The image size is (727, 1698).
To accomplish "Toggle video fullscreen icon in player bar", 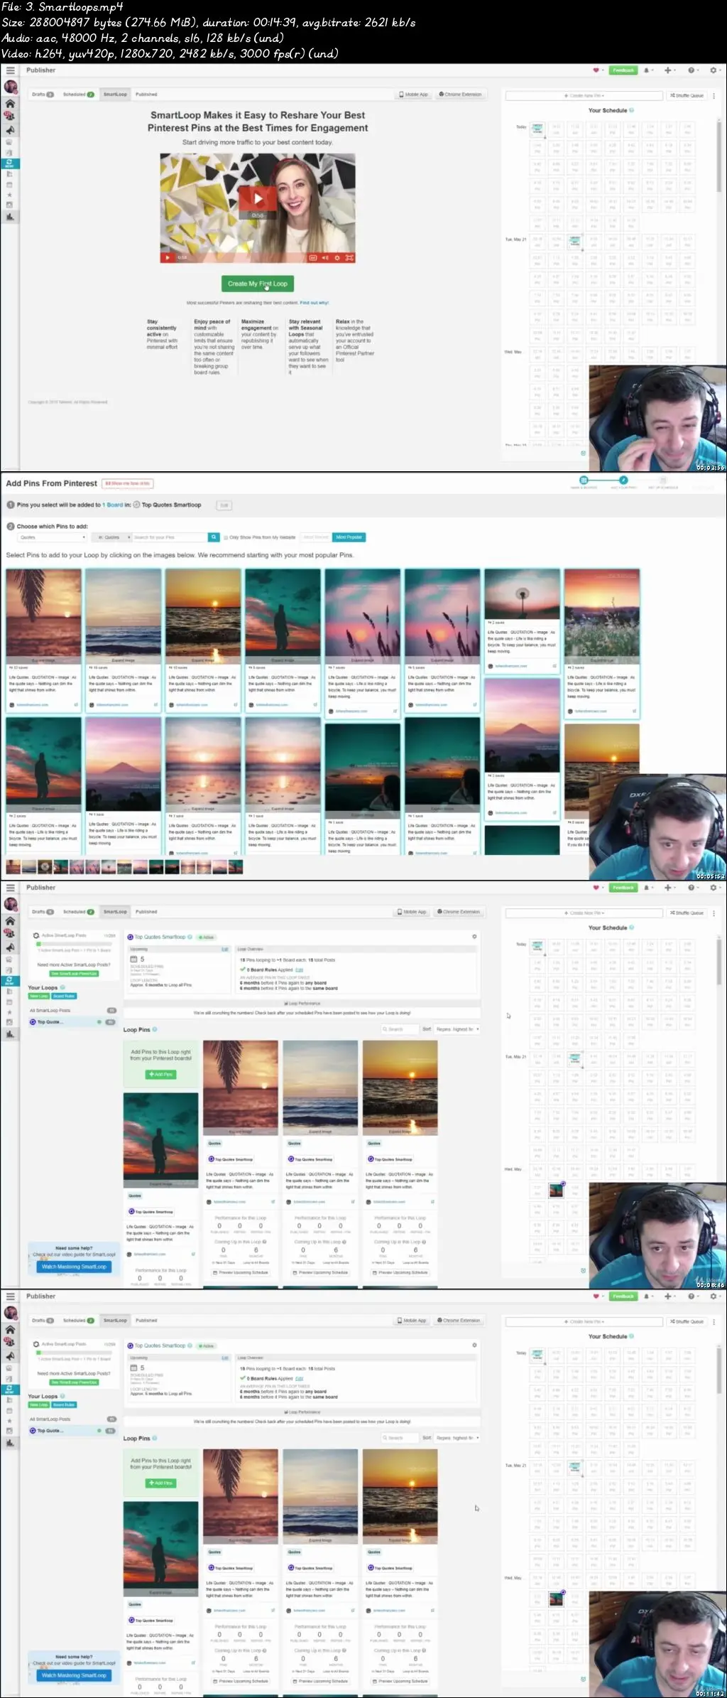I will [x=349, y=258].
